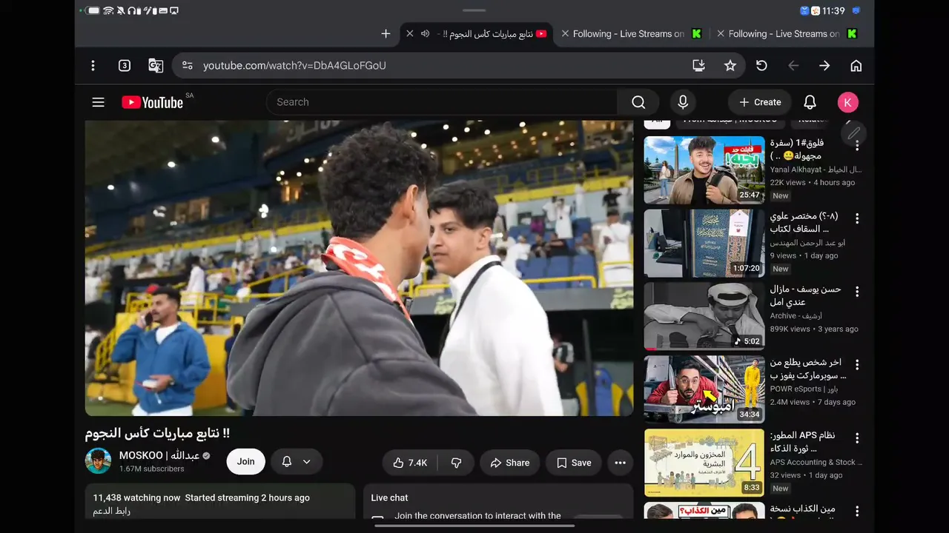Mute audio on the YouTube tab
949x533 pixels.
(x=426, y=34)
